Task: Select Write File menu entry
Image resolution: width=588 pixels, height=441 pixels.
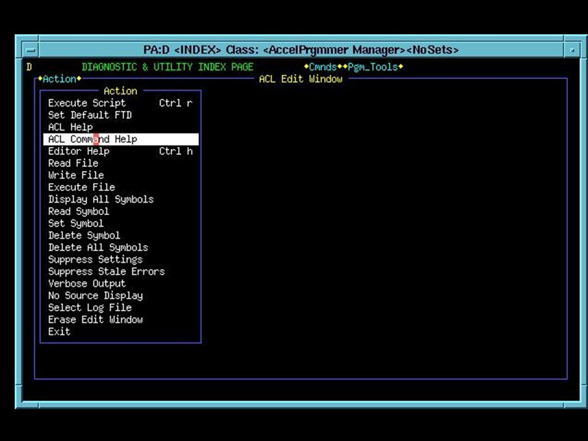Action: 121,175
